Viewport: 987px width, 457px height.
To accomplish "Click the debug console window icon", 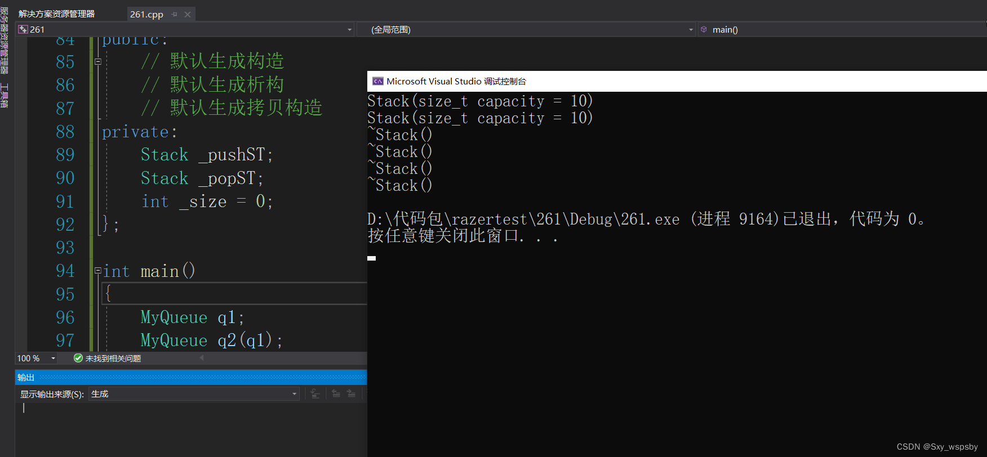I will point(378,82).
